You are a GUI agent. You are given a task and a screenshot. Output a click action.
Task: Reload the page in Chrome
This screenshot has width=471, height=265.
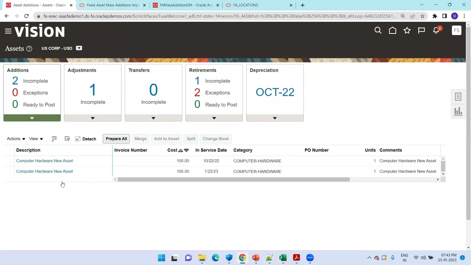tap(26, 16)
